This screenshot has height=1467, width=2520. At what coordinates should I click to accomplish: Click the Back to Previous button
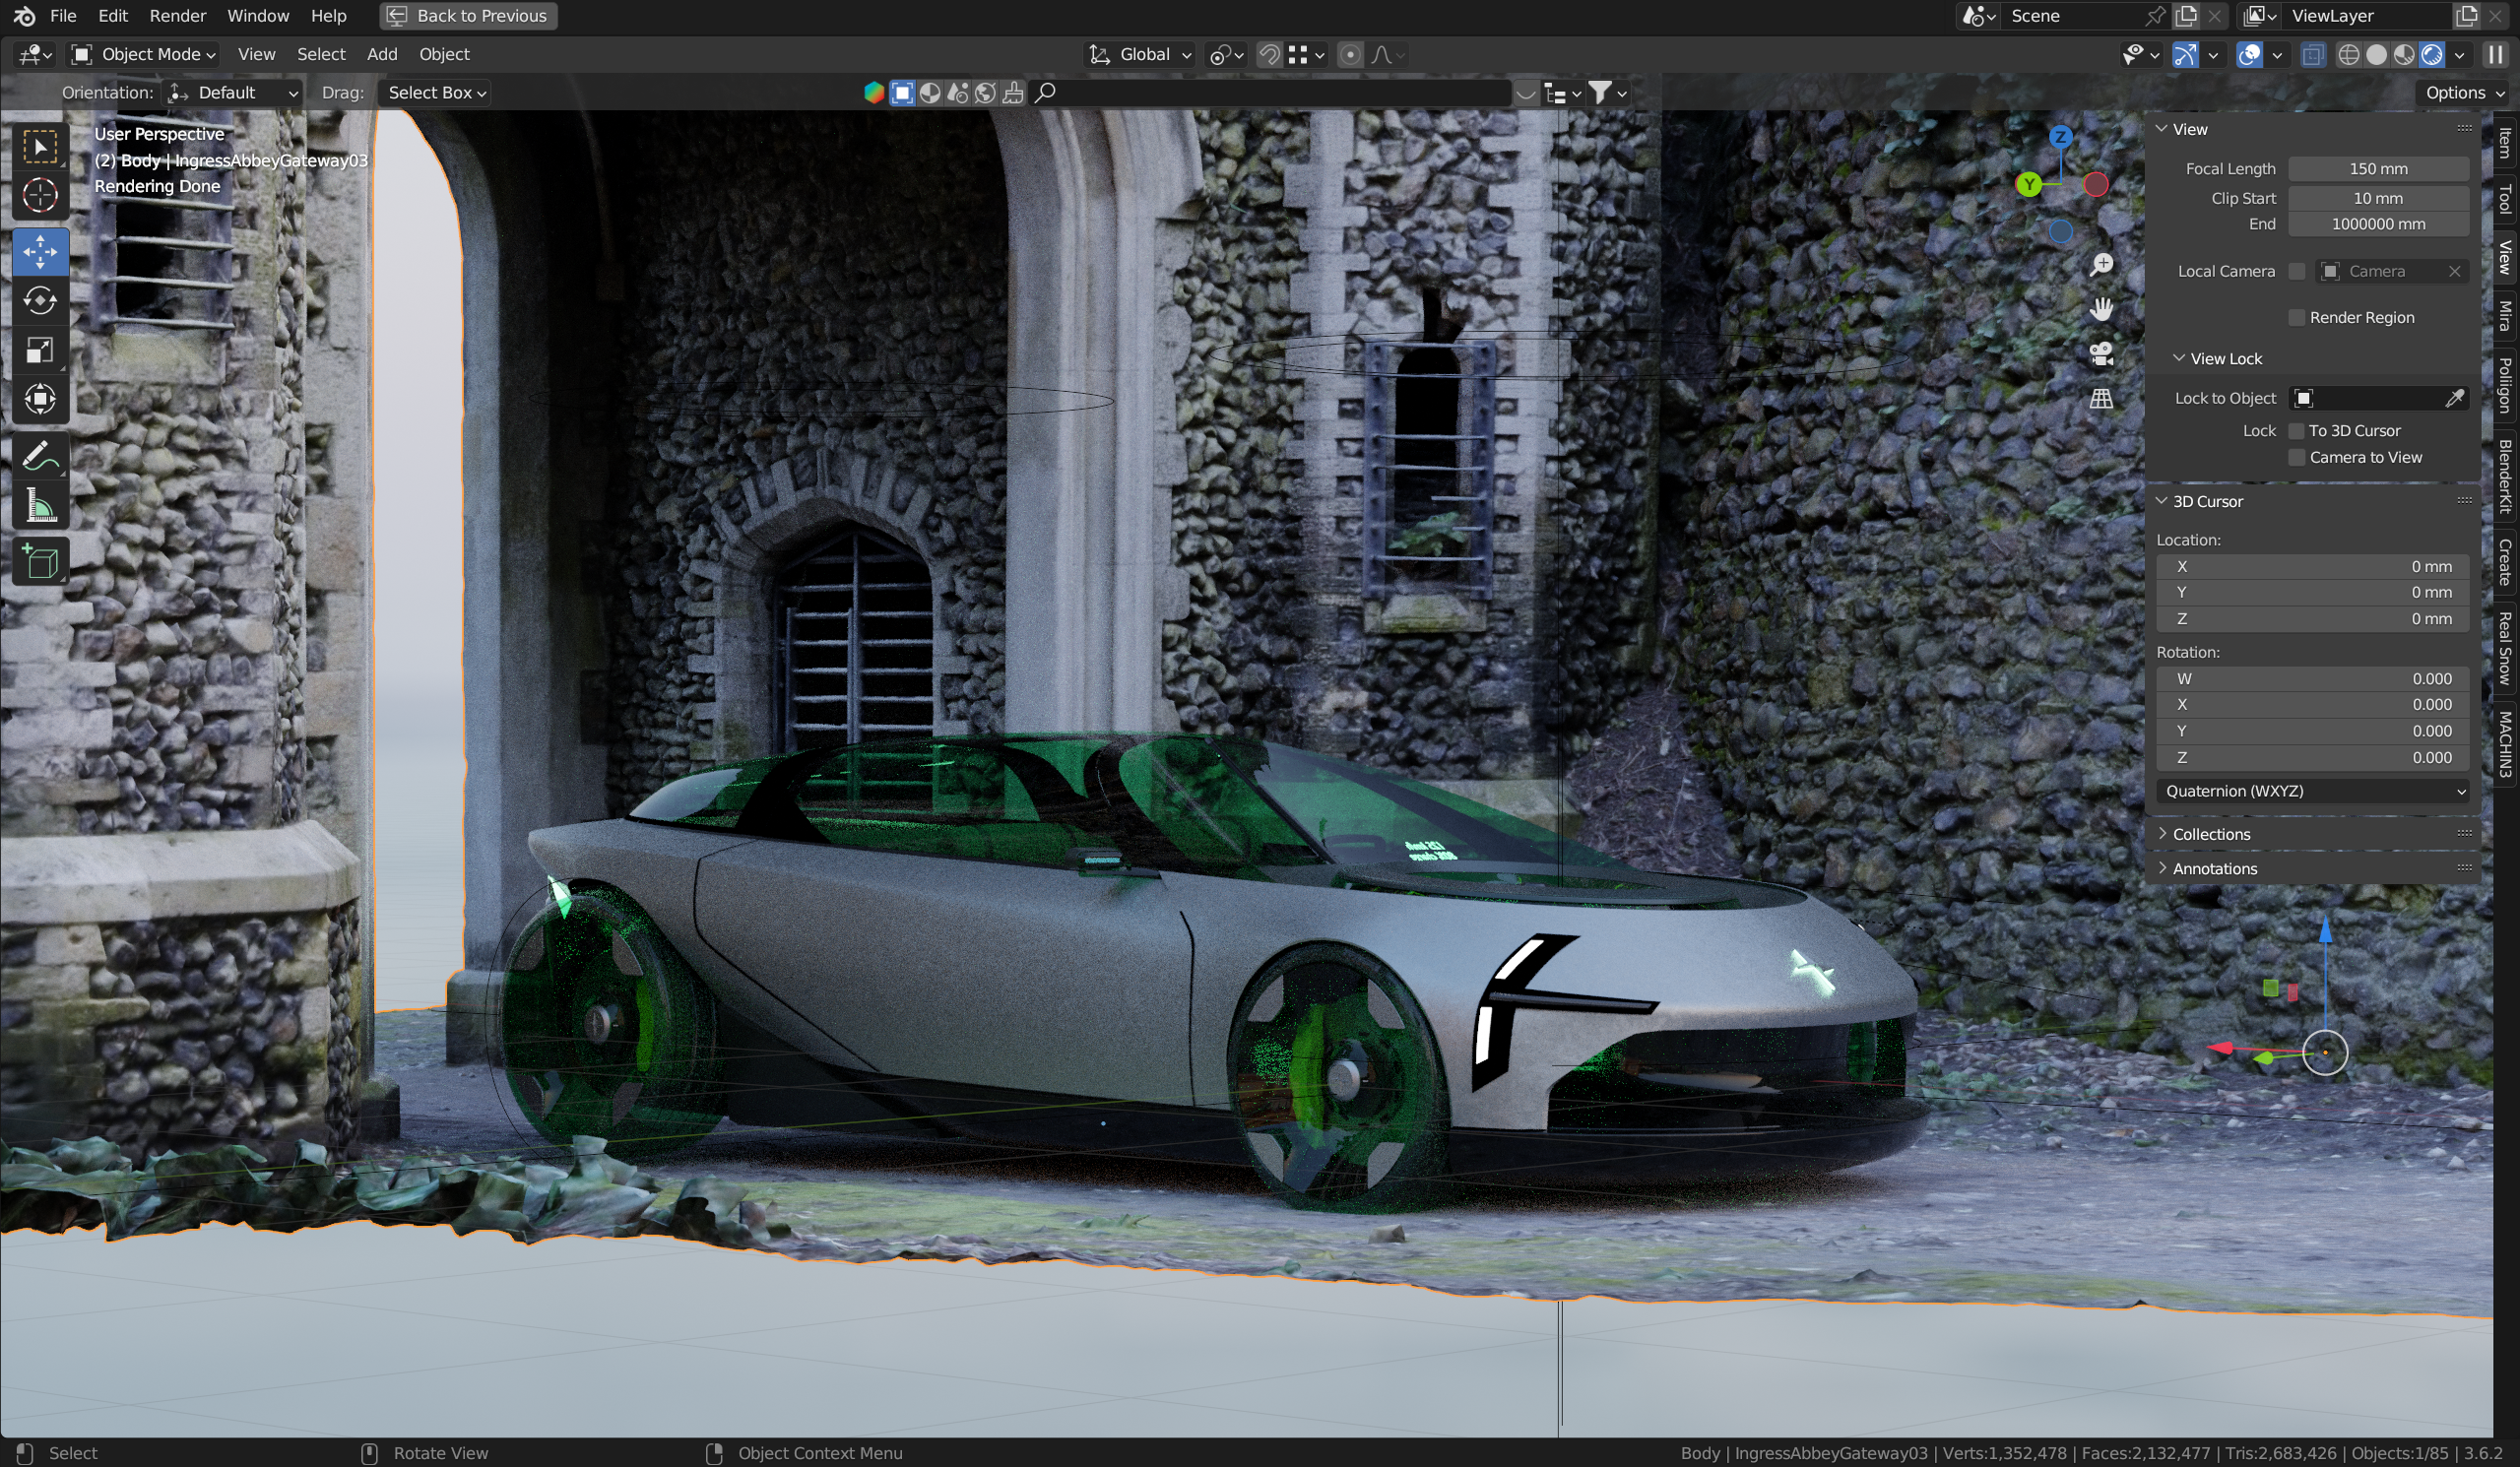[467, 16]
